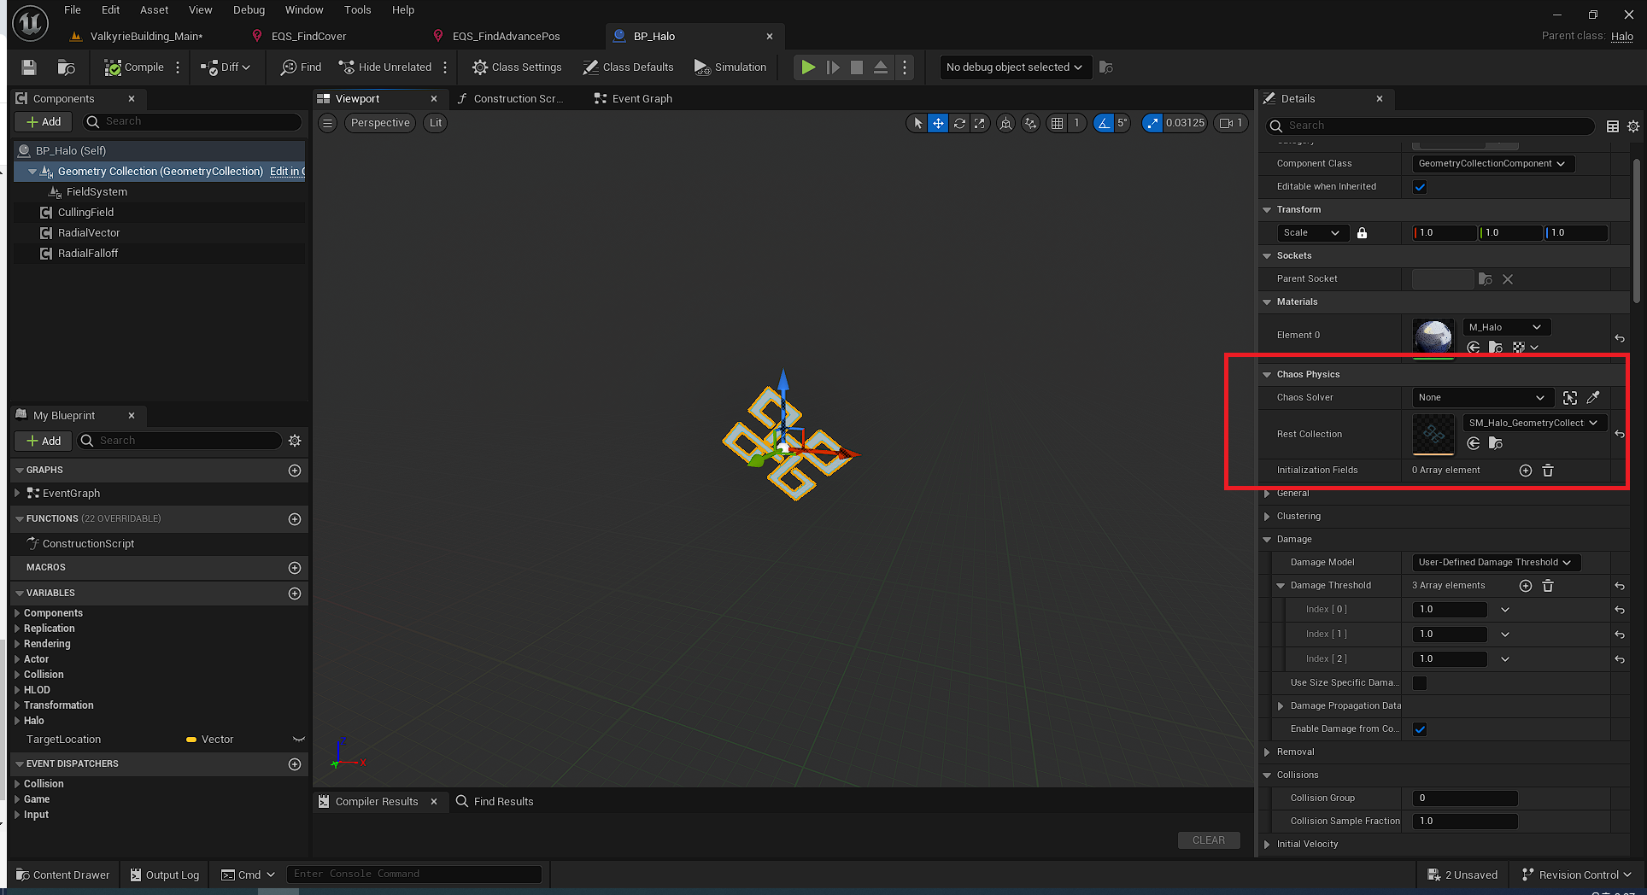Image resolution: width=1647 pixels, height=895 pixels.
Task: Switch to the Construction Script tab
Action: (x=511, y=99)
